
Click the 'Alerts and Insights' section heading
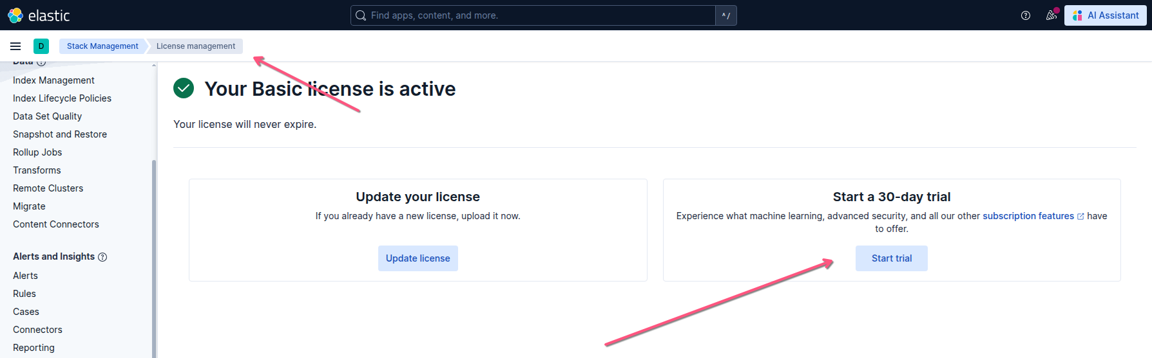tap(53, 256)
